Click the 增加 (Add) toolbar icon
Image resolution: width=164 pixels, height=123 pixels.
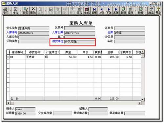pyautogui.click(x=15, y=10)
